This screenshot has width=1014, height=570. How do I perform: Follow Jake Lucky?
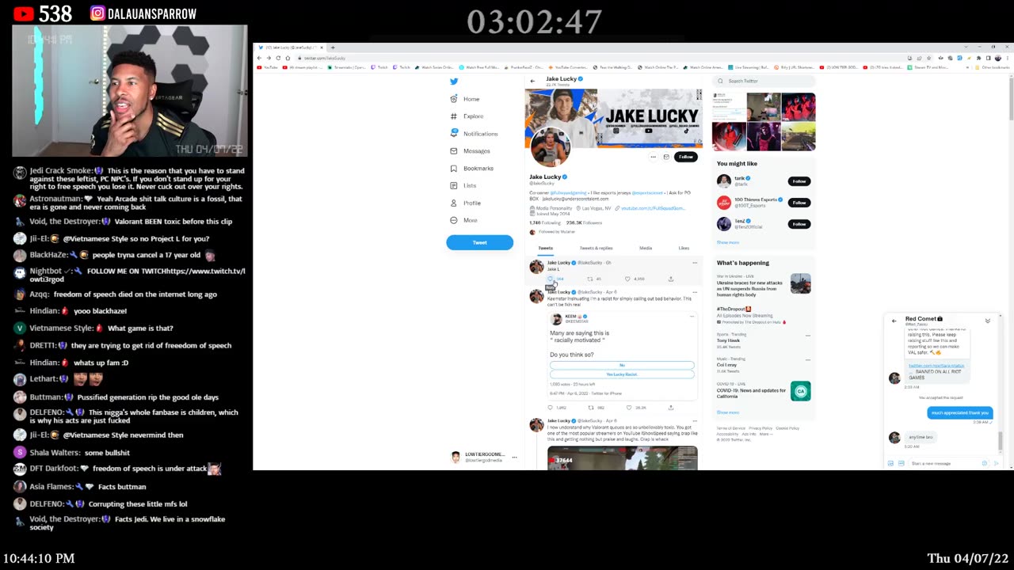tap(686, 157)
